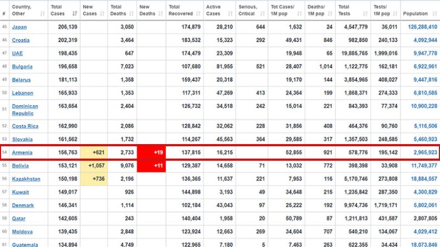Open Armenia population link 2,965,923
The image size is (440, 247).
pyautogui.click(x=425, y=152)
